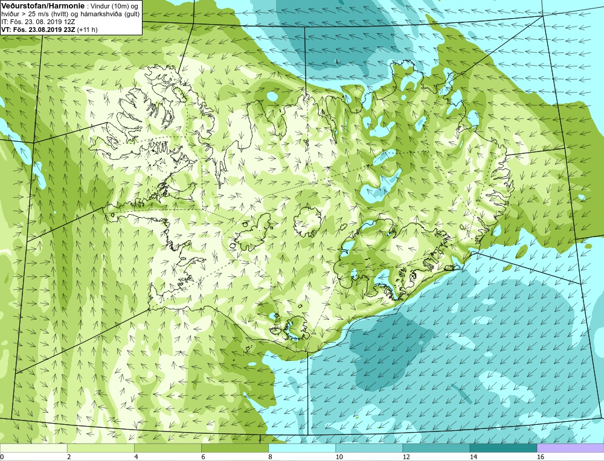The width and height of the screenshot is (604, 461).
Task: Click the 10–12 m/s cyan legend swatch
Action: click(x=369, y=448)
